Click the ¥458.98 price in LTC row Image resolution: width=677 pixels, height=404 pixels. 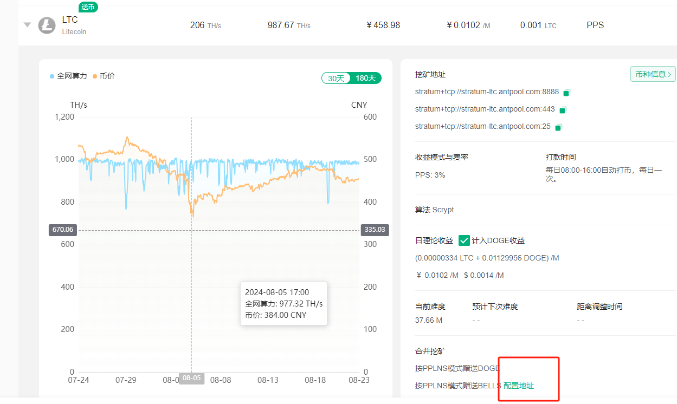click(383, 25)
